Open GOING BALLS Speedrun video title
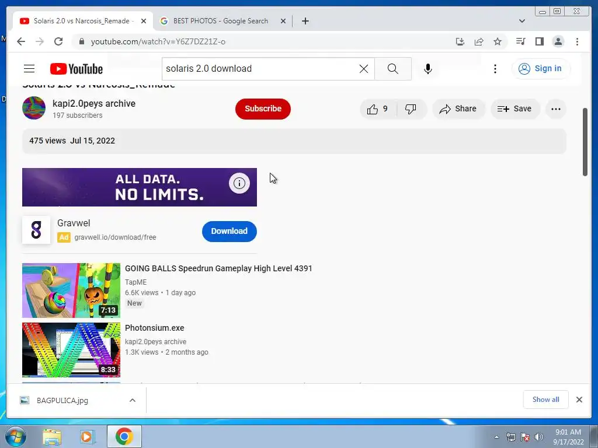Image resolution: width=598 pixels, height=448 pixels. [218, 268]
